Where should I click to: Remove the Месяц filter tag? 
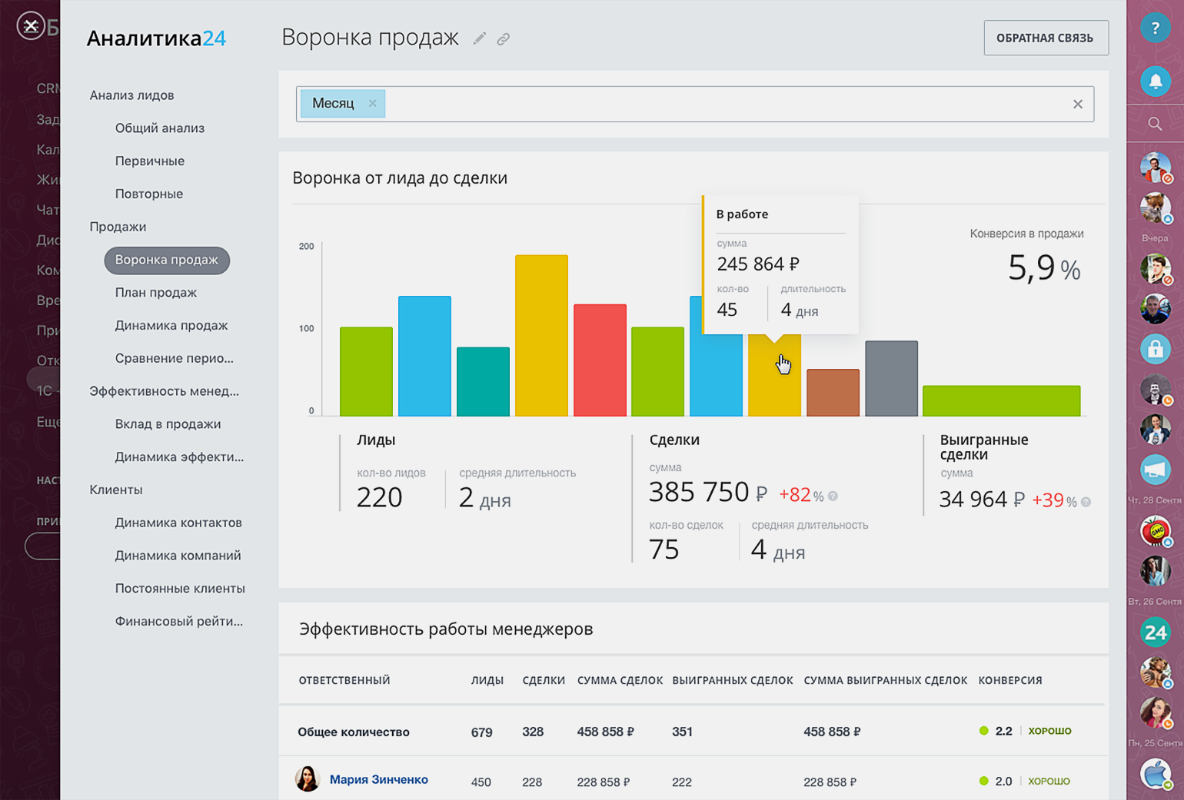point(373,103)
